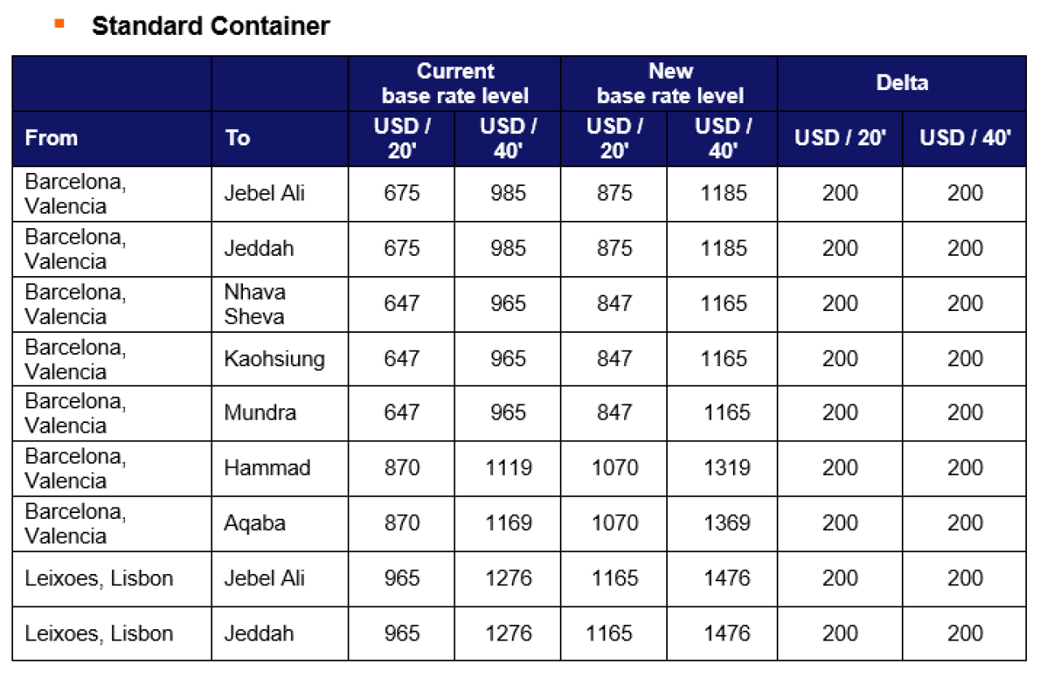Click the USD / 40' header under Delta
The width and height of the screenshot is (1040, 699).
pyautogui.click(x=965, y=137)
